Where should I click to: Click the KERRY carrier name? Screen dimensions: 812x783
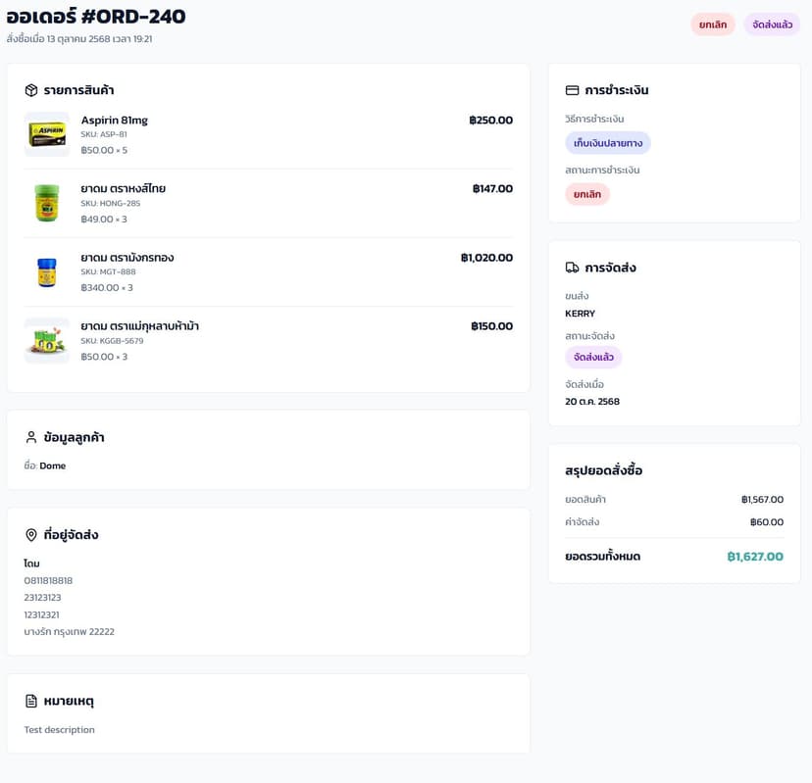point(580,314)
